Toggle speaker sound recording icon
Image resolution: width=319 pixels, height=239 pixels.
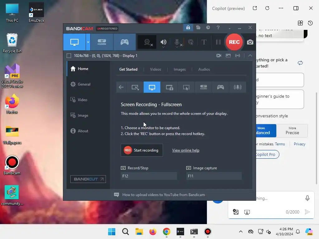[x=163, y=42]
